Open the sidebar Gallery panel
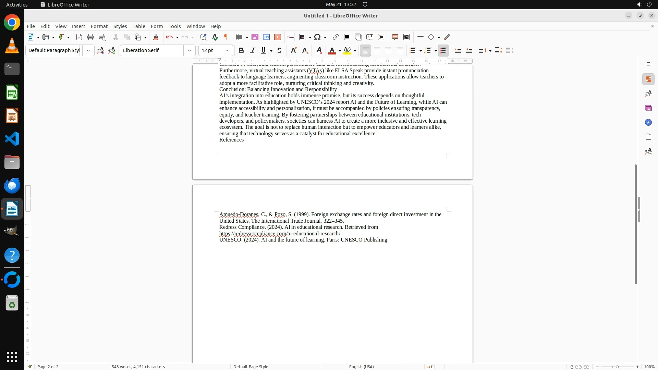The width and height of the screenshot is (658, 370). point(648,108)
